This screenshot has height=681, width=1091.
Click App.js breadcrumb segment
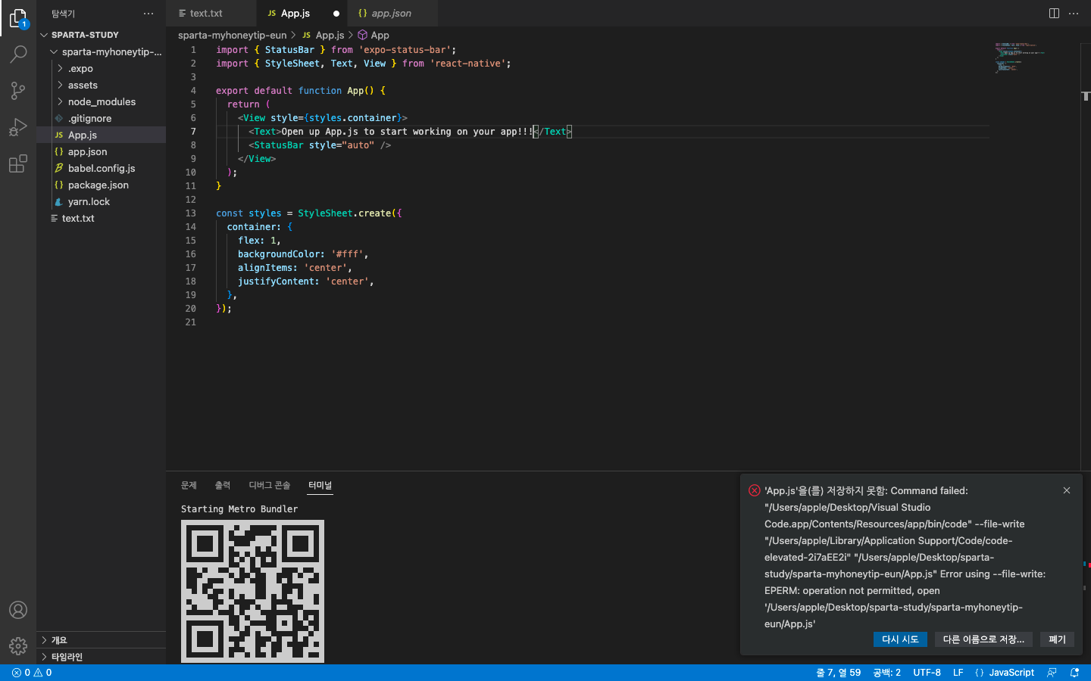click(x=323, y=35)
